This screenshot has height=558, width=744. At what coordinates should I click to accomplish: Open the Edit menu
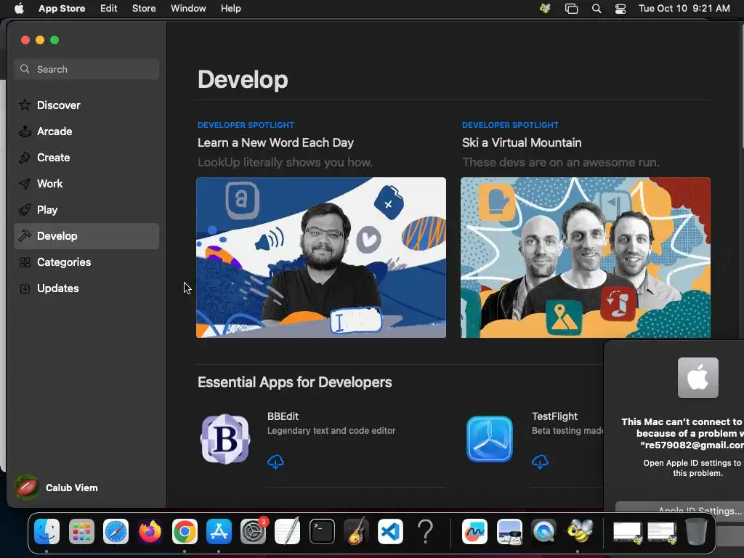(x=109, y=9)
